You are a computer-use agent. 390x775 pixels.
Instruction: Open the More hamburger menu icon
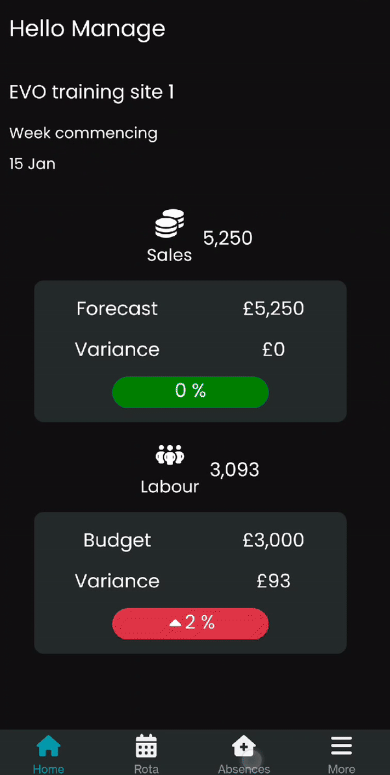pos(341,746)
